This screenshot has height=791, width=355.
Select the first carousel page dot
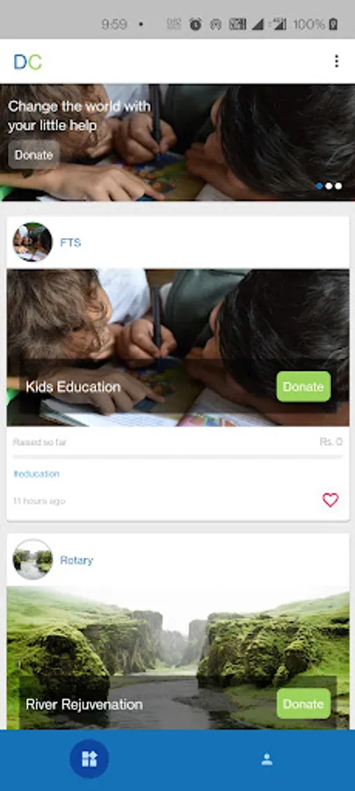click(319, 185)
